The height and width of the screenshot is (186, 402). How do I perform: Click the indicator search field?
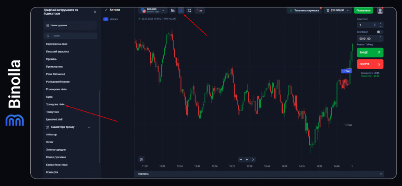[x=71, y=36]
